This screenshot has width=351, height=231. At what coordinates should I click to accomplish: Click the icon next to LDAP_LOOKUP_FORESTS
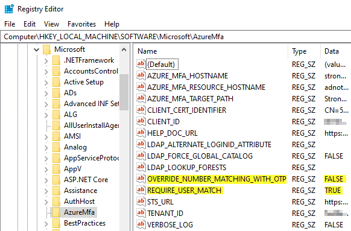pos(141,167)
